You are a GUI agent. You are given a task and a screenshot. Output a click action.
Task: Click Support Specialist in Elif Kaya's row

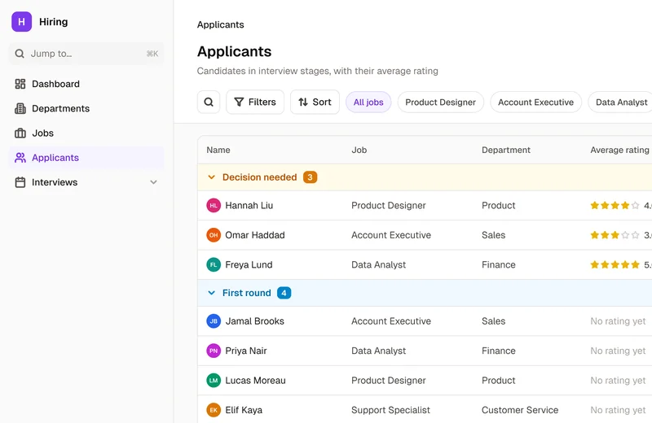(x=390, y=410)
